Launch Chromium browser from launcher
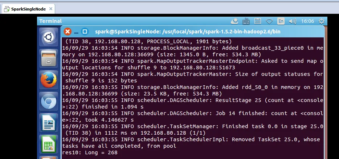Screen dimensions: 339x159 pos(48,101)
